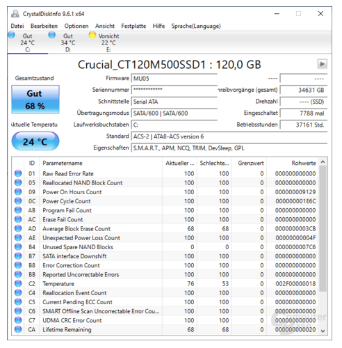Click status icon of Power On Hours Count
Screen dimensions: 342x348
[18, 192]
